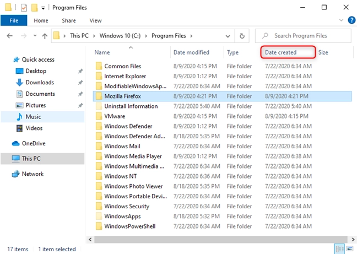Image resolution: width=357 pixels, height=254 pixels.
Task: Select OneDrive in navigation pane
Action: 34,143
